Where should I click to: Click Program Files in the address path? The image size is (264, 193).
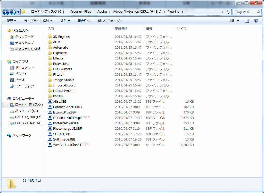tap(81, 12)
